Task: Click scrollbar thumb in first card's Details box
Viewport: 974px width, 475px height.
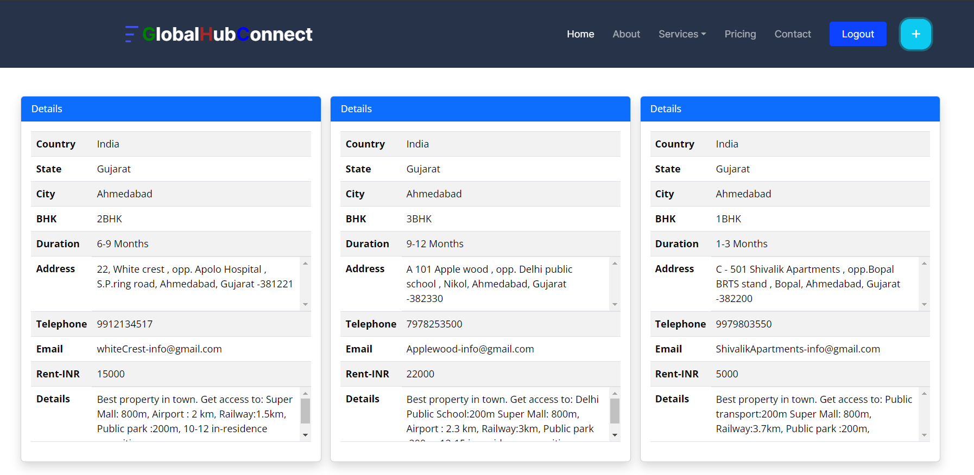Action: click(305, 411)
